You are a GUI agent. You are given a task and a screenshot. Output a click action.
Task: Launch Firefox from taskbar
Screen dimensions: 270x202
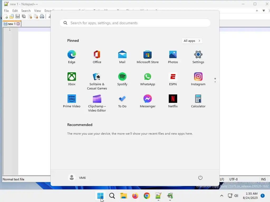135,196
